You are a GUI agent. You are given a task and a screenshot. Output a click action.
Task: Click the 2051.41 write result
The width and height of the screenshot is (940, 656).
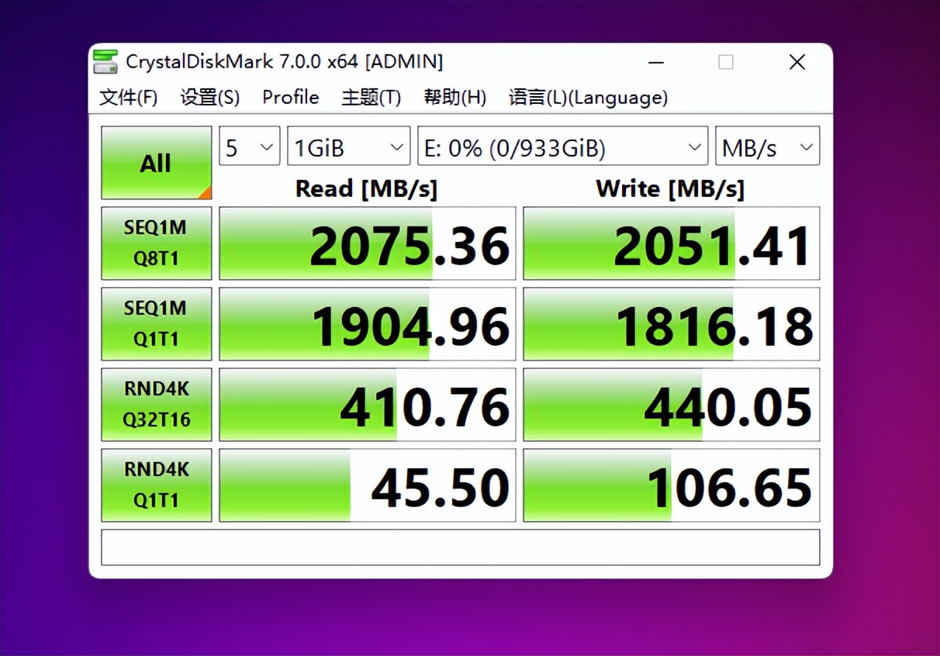click(672, 243)
